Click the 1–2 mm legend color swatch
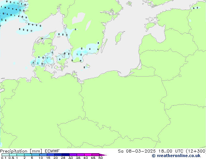Screen dimensions: 206x159 [20, 155]
